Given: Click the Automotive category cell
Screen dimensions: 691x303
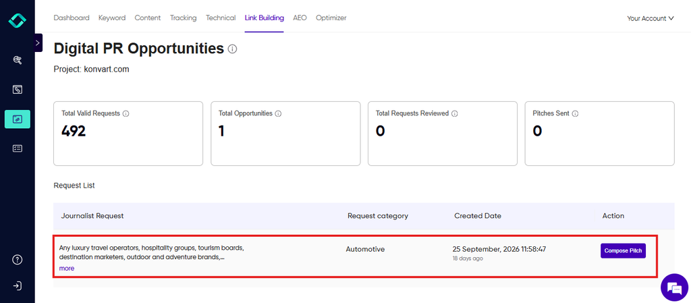Looking at the screenshot, I should click(365, 249).
